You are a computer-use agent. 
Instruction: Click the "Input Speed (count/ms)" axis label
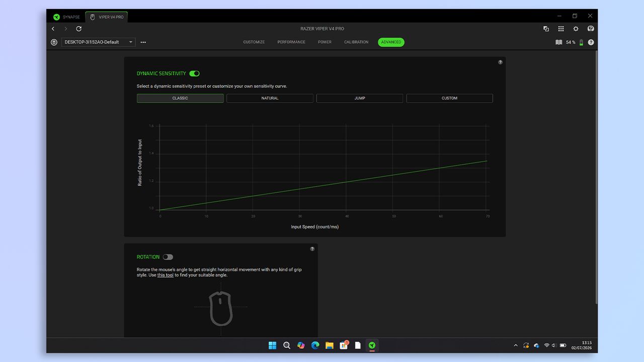coord(315,227)
